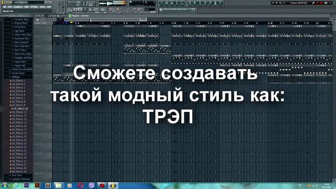The width and height of the screenshot is (336, 189).
Task: Open the FILE menu
Action: [x=5, y=7]
